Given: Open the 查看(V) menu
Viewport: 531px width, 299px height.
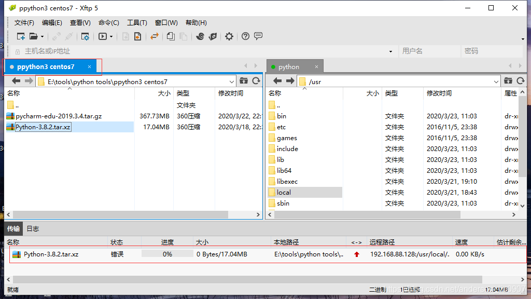Looking at the screenshot, I should pyautogui.click(x=80, y=23).
